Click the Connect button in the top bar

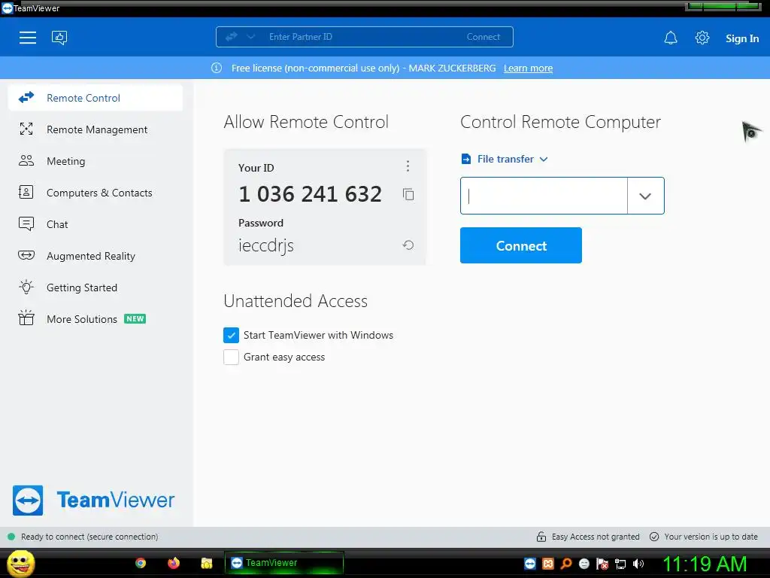coord(484,37)
